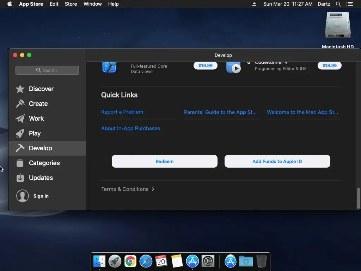361x271 pixels.
Task: Open Notes from the dock
Action: coord(177,261)
